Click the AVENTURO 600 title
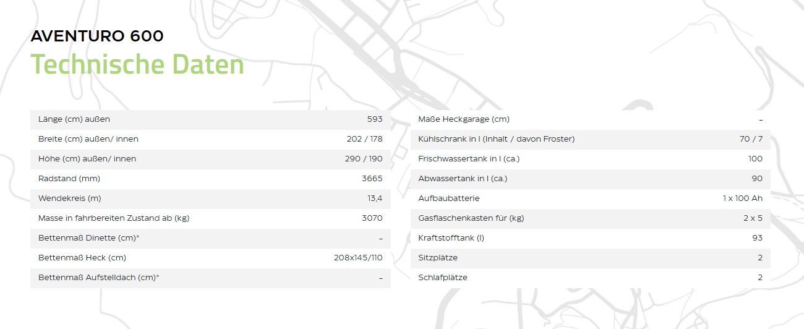Viewport: 804px width, 329px height. (97, 36)
